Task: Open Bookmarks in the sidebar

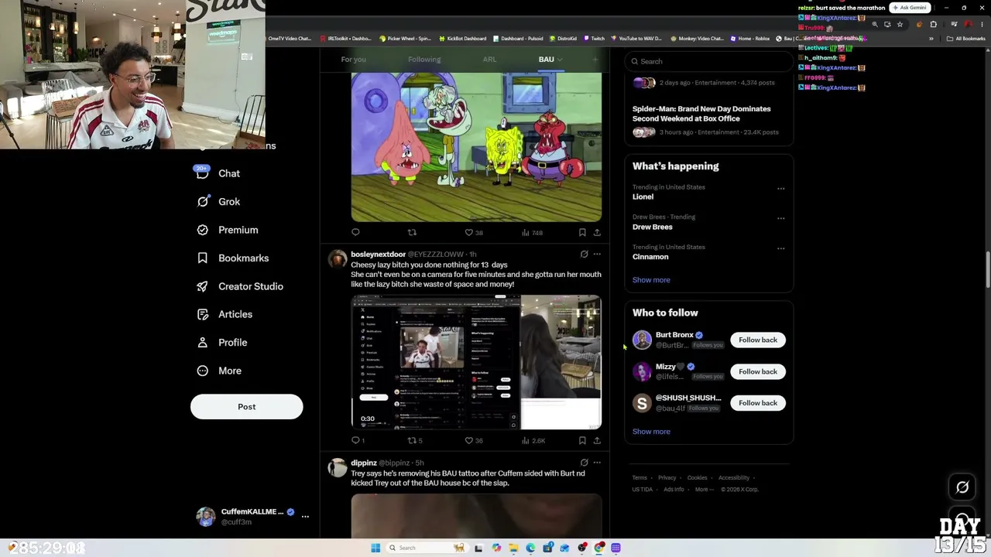Action: click(x=232, y=258)
